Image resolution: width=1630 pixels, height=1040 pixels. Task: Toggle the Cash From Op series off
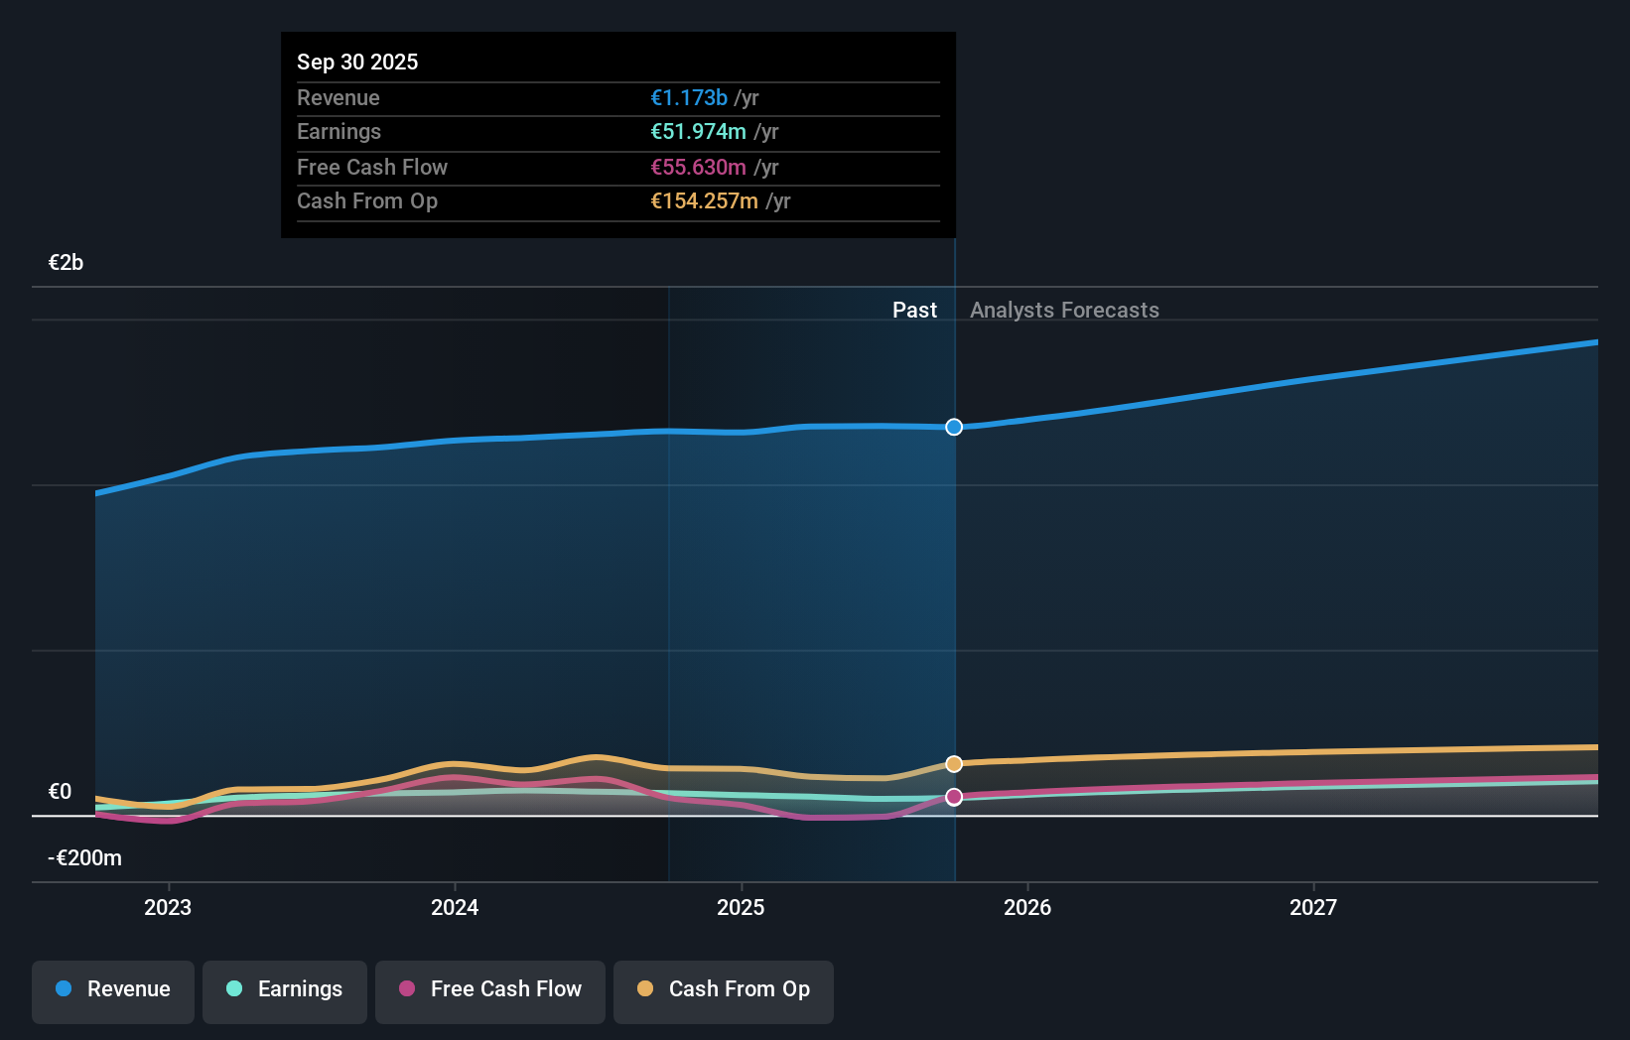pos(724,991)
